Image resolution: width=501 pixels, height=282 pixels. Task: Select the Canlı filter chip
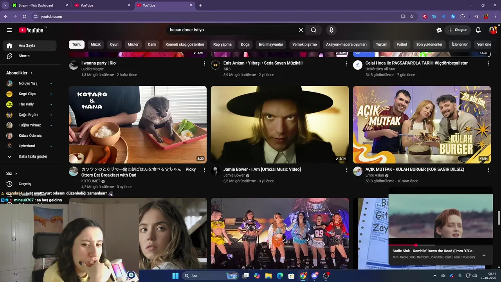(x=152, y=45)
